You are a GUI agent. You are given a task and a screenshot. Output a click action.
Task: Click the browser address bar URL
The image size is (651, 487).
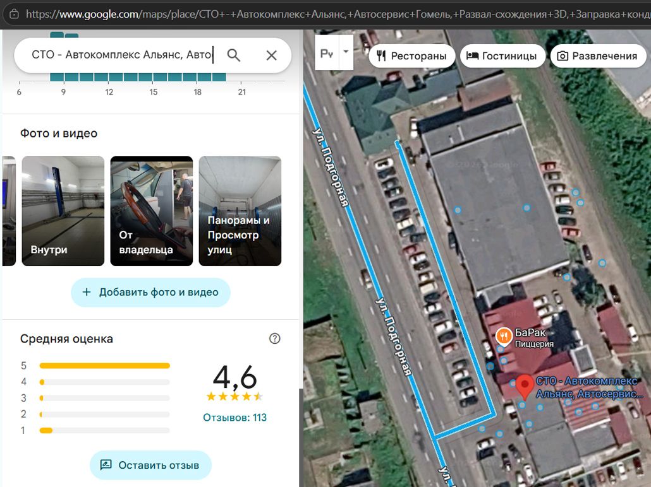click(x=337, y=14)
